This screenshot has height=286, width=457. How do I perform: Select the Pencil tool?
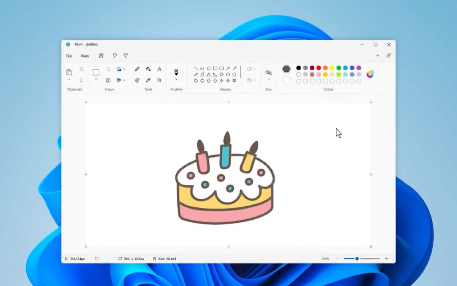pos(137,69)
